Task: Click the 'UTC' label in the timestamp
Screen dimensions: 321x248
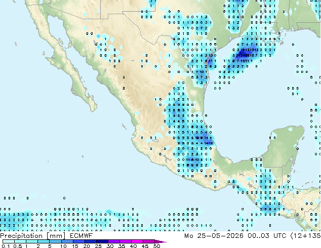Action: click(280, 236)
